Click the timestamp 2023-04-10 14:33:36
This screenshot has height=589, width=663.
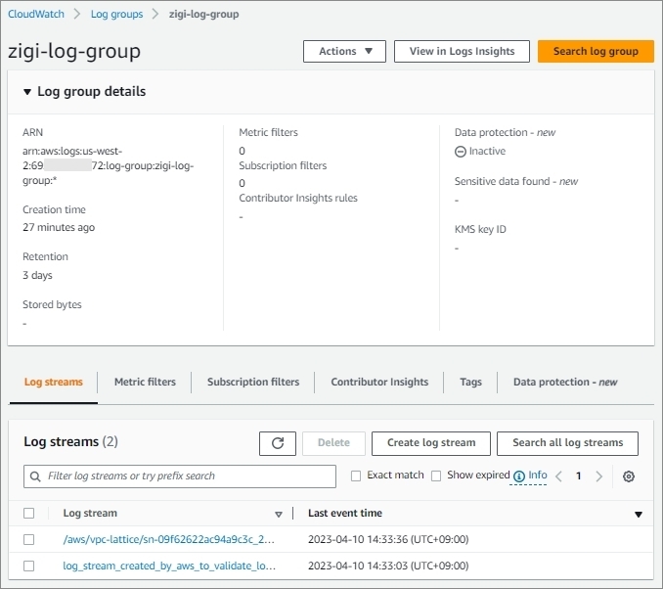[388, 539]
